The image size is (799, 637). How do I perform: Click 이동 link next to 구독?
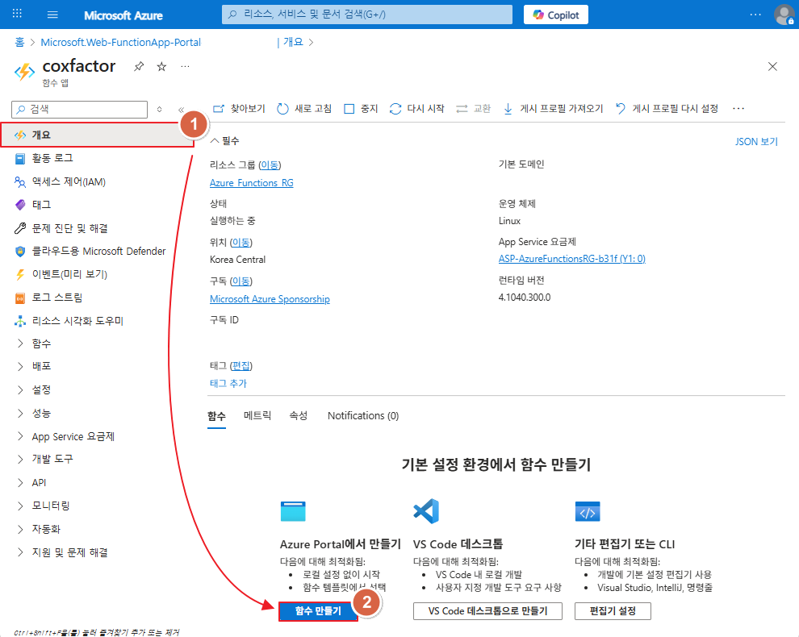[x=241, y=281]
